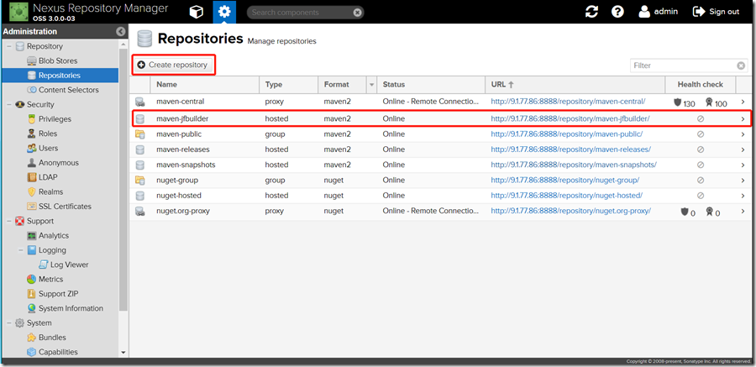This screenshot has height=367, width=756.
Task: Open Analytics under Support
Action: tap(54, 235)
